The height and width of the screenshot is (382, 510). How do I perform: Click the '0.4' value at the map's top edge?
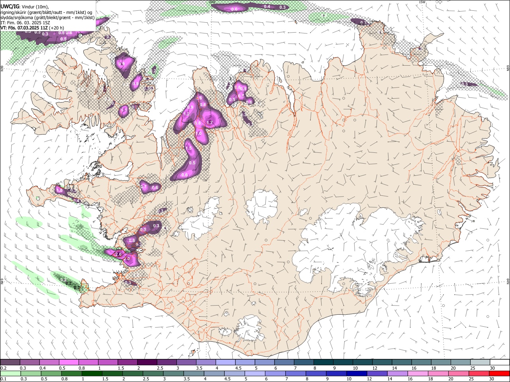(x=267, y=6)
